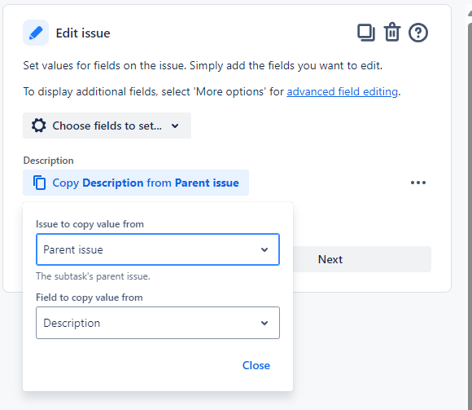This screenshot has height=410, width=472.
Task: Click chevron arrow in Parent issue selector
Action: pos(264,249)
